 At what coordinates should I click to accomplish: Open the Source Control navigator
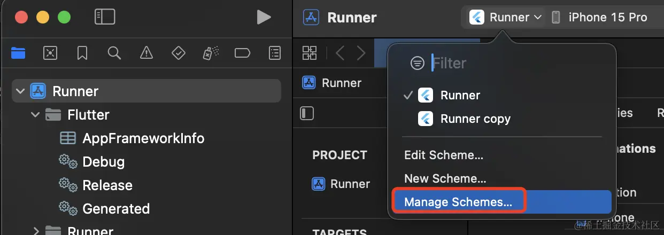tap(50, 52)
